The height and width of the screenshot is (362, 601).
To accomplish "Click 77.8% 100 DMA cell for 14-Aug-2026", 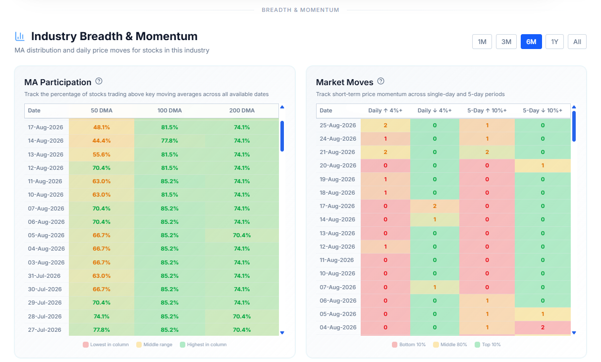I will pos(169,141).
